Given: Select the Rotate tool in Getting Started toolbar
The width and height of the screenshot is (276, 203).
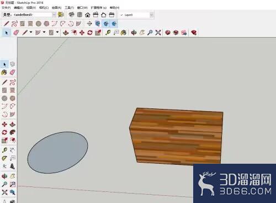Looking at the screenshot, I should pos(90,33).
